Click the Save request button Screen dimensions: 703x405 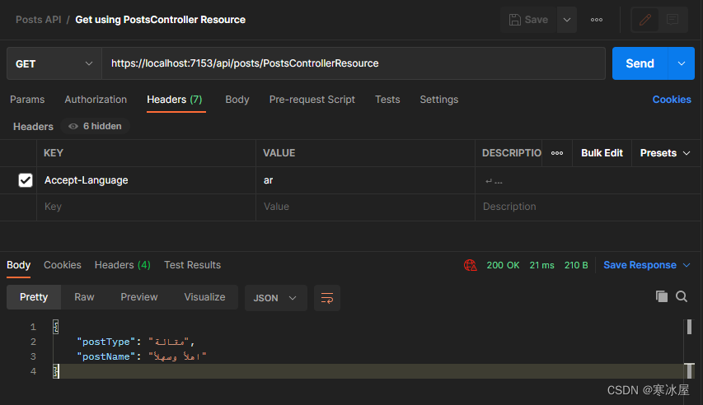point(528,20)
